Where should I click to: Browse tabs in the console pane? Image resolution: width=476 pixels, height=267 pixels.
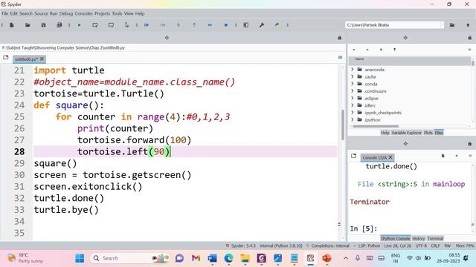point(354,156)
